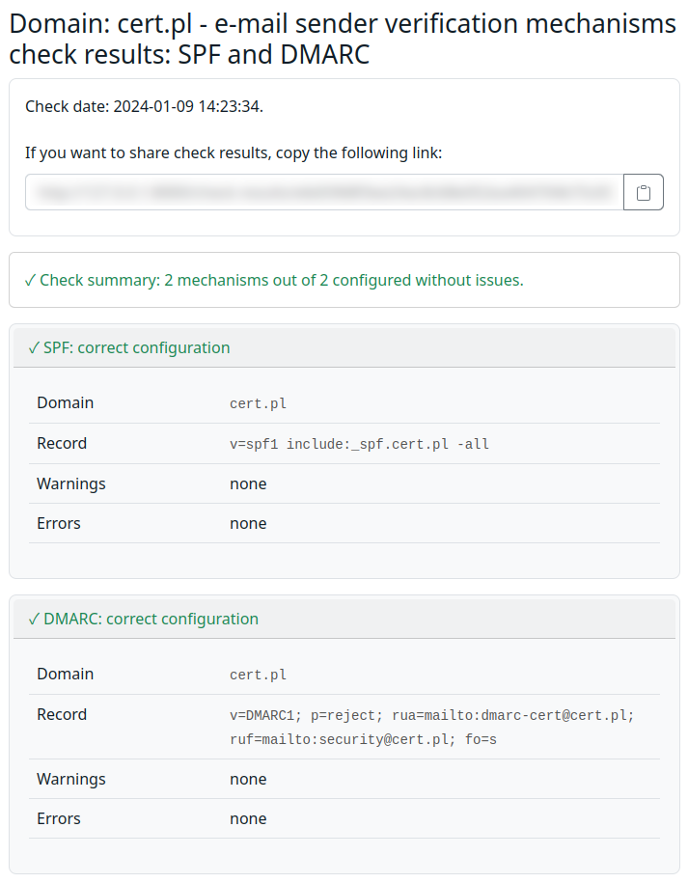Focus the blurred shareable link field
The width and height of the screenshot is (688, 883).
[324, 193]
